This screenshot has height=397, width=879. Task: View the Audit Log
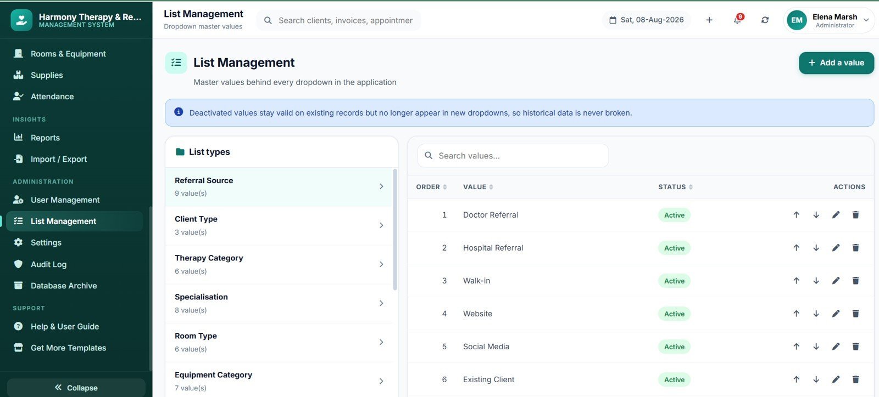75,264
